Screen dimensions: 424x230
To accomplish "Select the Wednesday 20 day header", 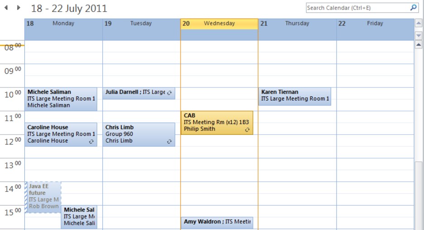I will click(x=219, y=24).
